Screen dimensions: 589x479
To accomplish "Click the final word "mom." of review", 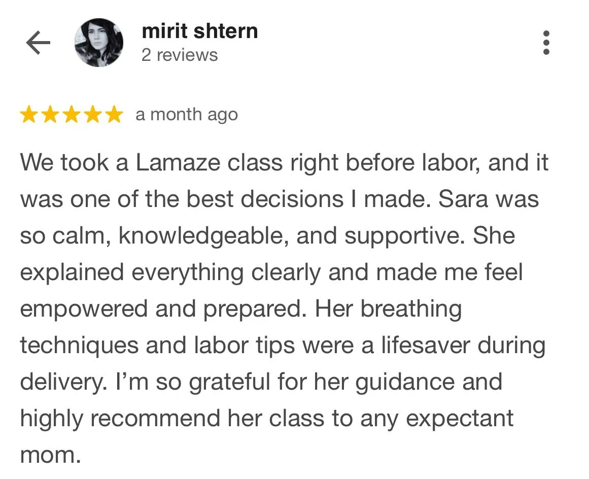I will coord(50,455).
